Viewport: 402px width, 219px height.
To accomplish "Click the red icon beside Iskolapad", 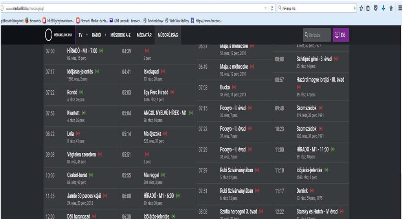I will tap(163, 71).
